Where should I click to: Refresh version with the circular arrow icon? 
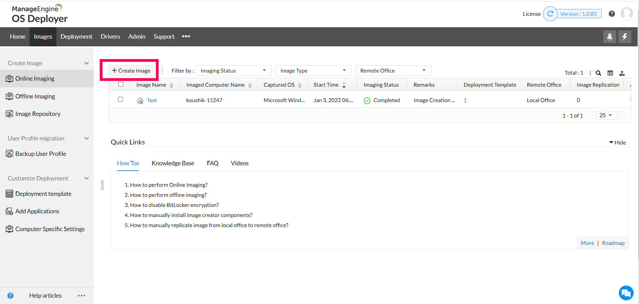pos(550,14)
